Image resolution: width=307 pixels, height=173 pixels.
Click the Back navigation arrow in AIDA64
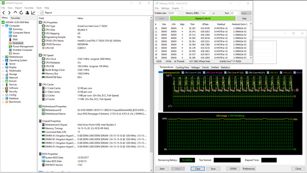[3, 12]
